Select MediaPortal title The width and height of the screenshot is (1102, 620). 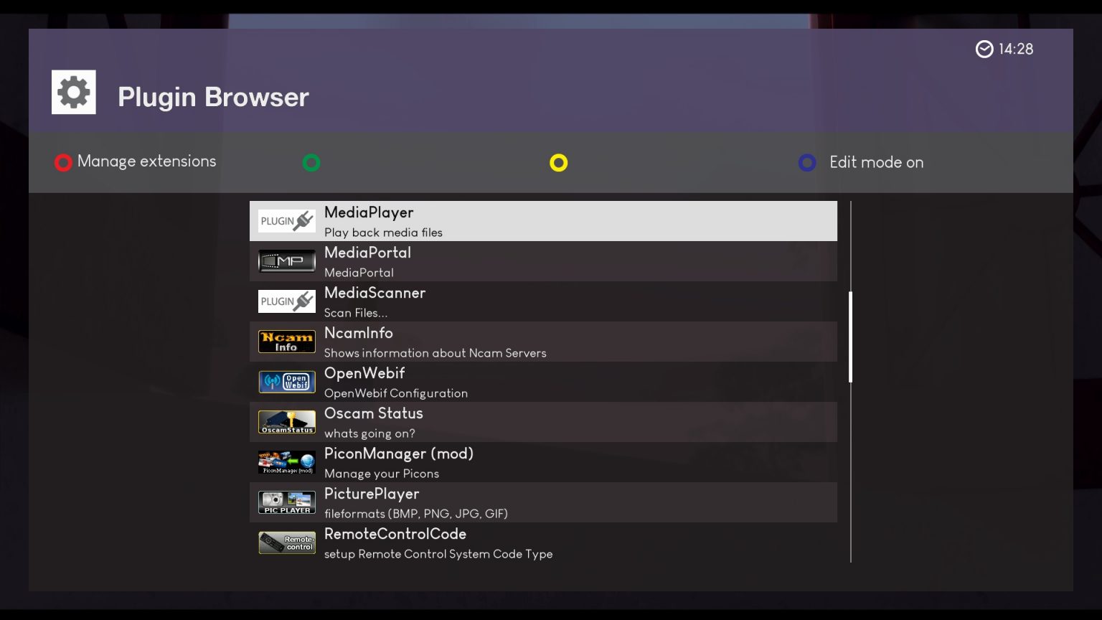(367, 253)
